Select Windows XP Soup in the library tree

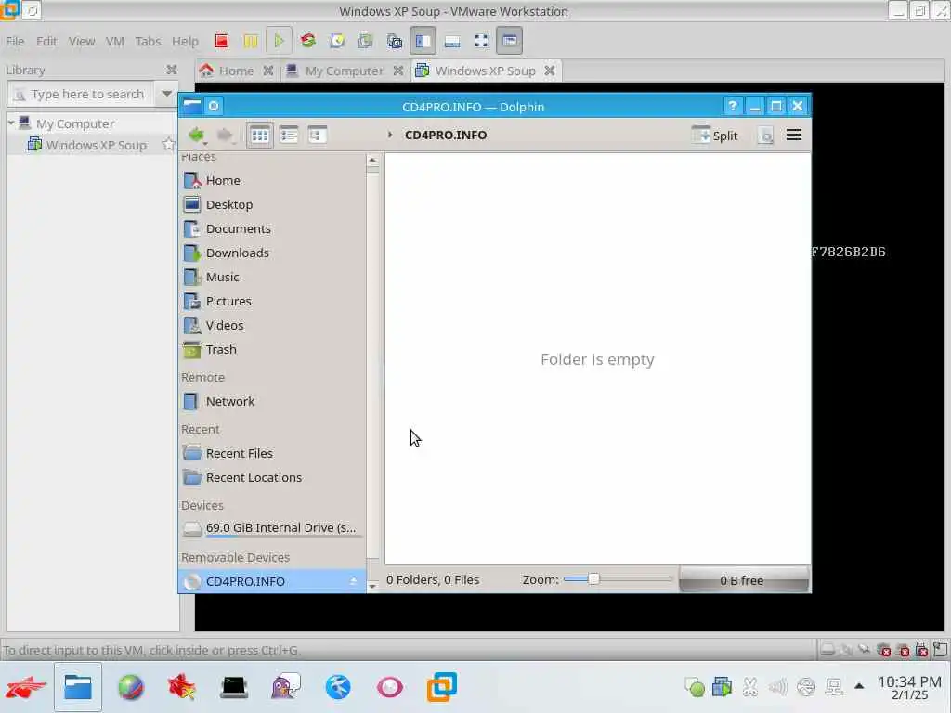(x=96, y=145)
